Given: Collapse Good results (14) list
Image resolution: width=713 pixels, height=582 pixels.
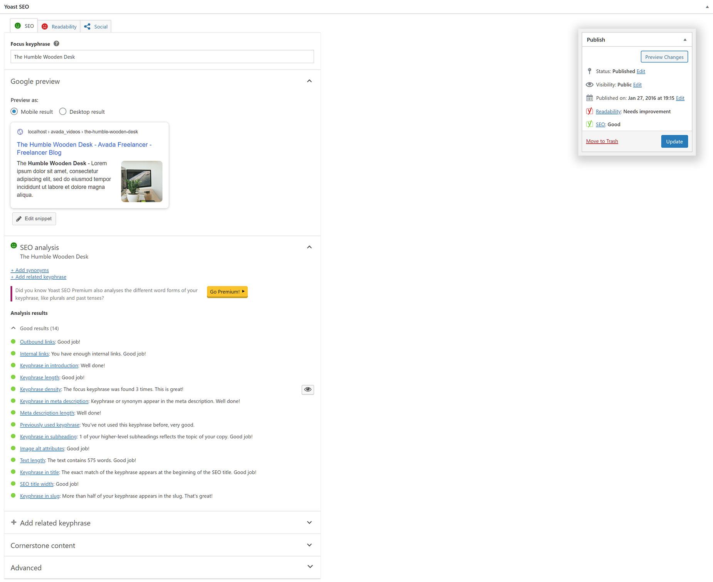Looking at the screenshot, I should [x=13, y=328].
